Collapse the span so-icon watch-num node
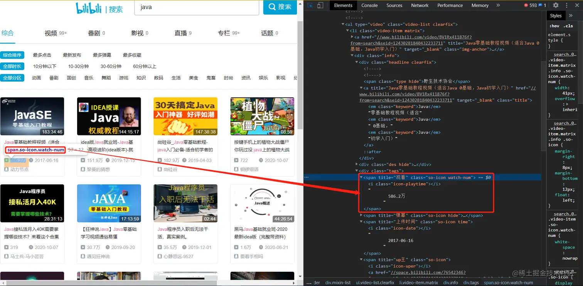This screenshot has height=286, width=583. [361, 177]
